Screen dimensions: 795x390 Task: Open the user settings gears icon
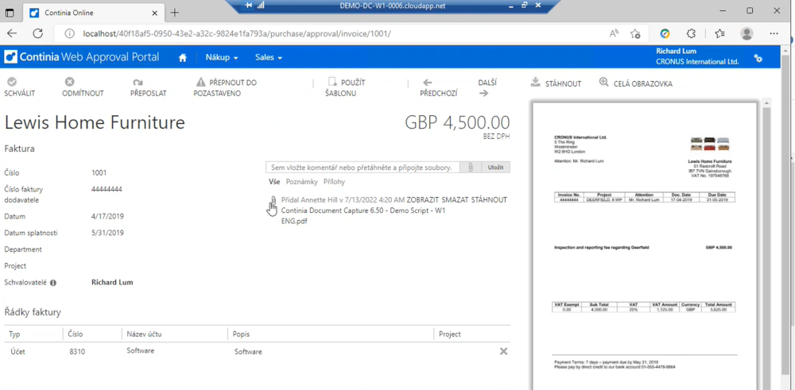[758, 58]
